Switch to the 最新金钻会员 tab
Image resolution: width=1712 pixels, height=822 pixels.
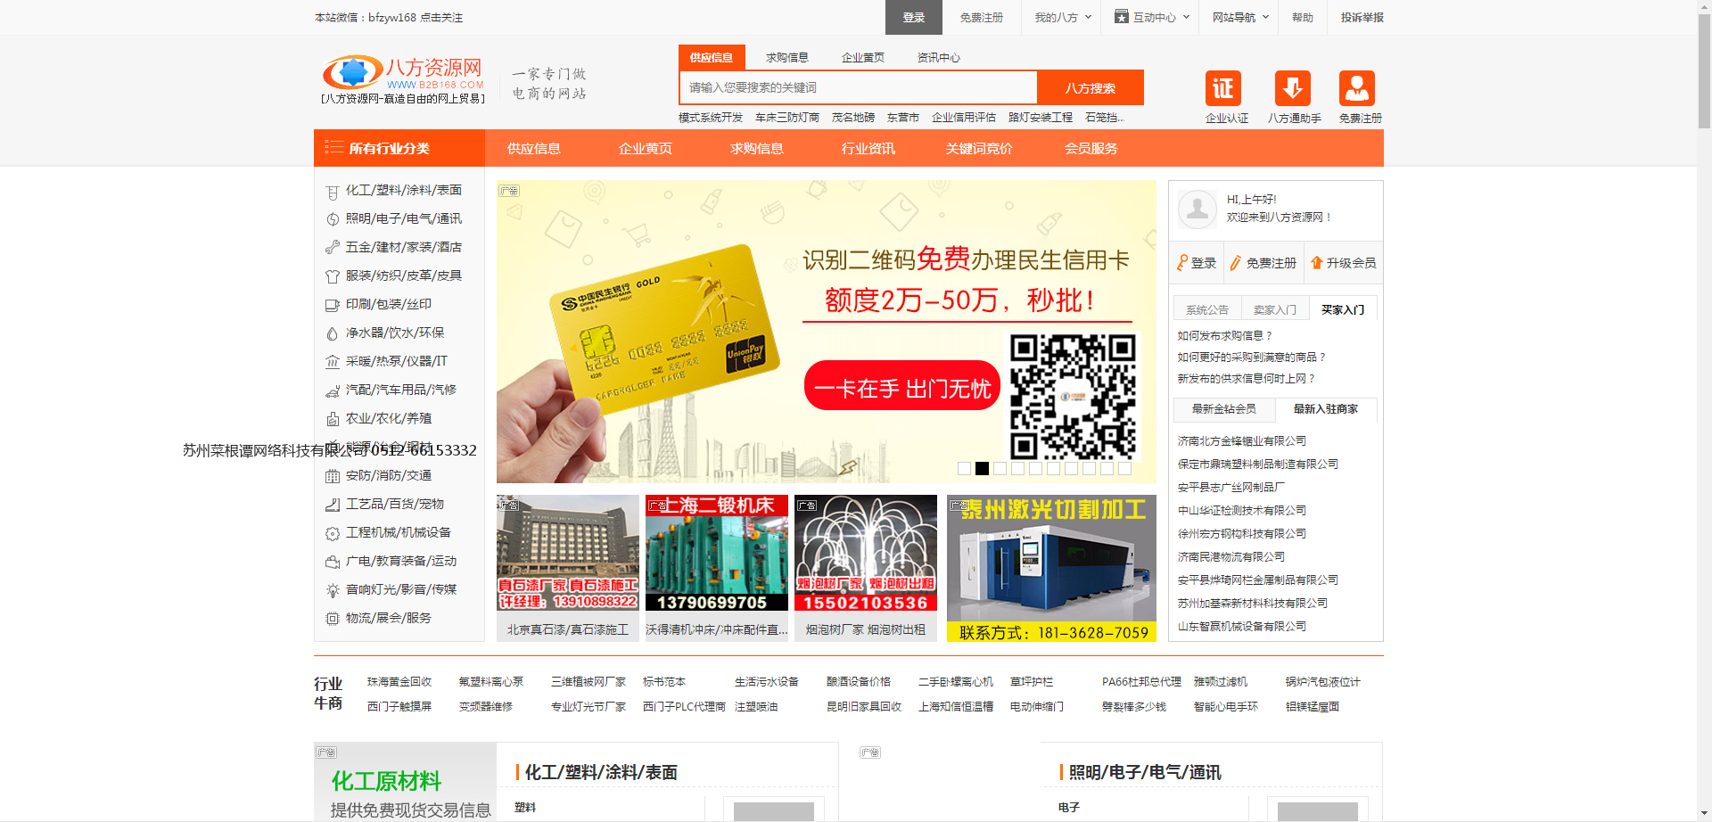[1224, 408]
